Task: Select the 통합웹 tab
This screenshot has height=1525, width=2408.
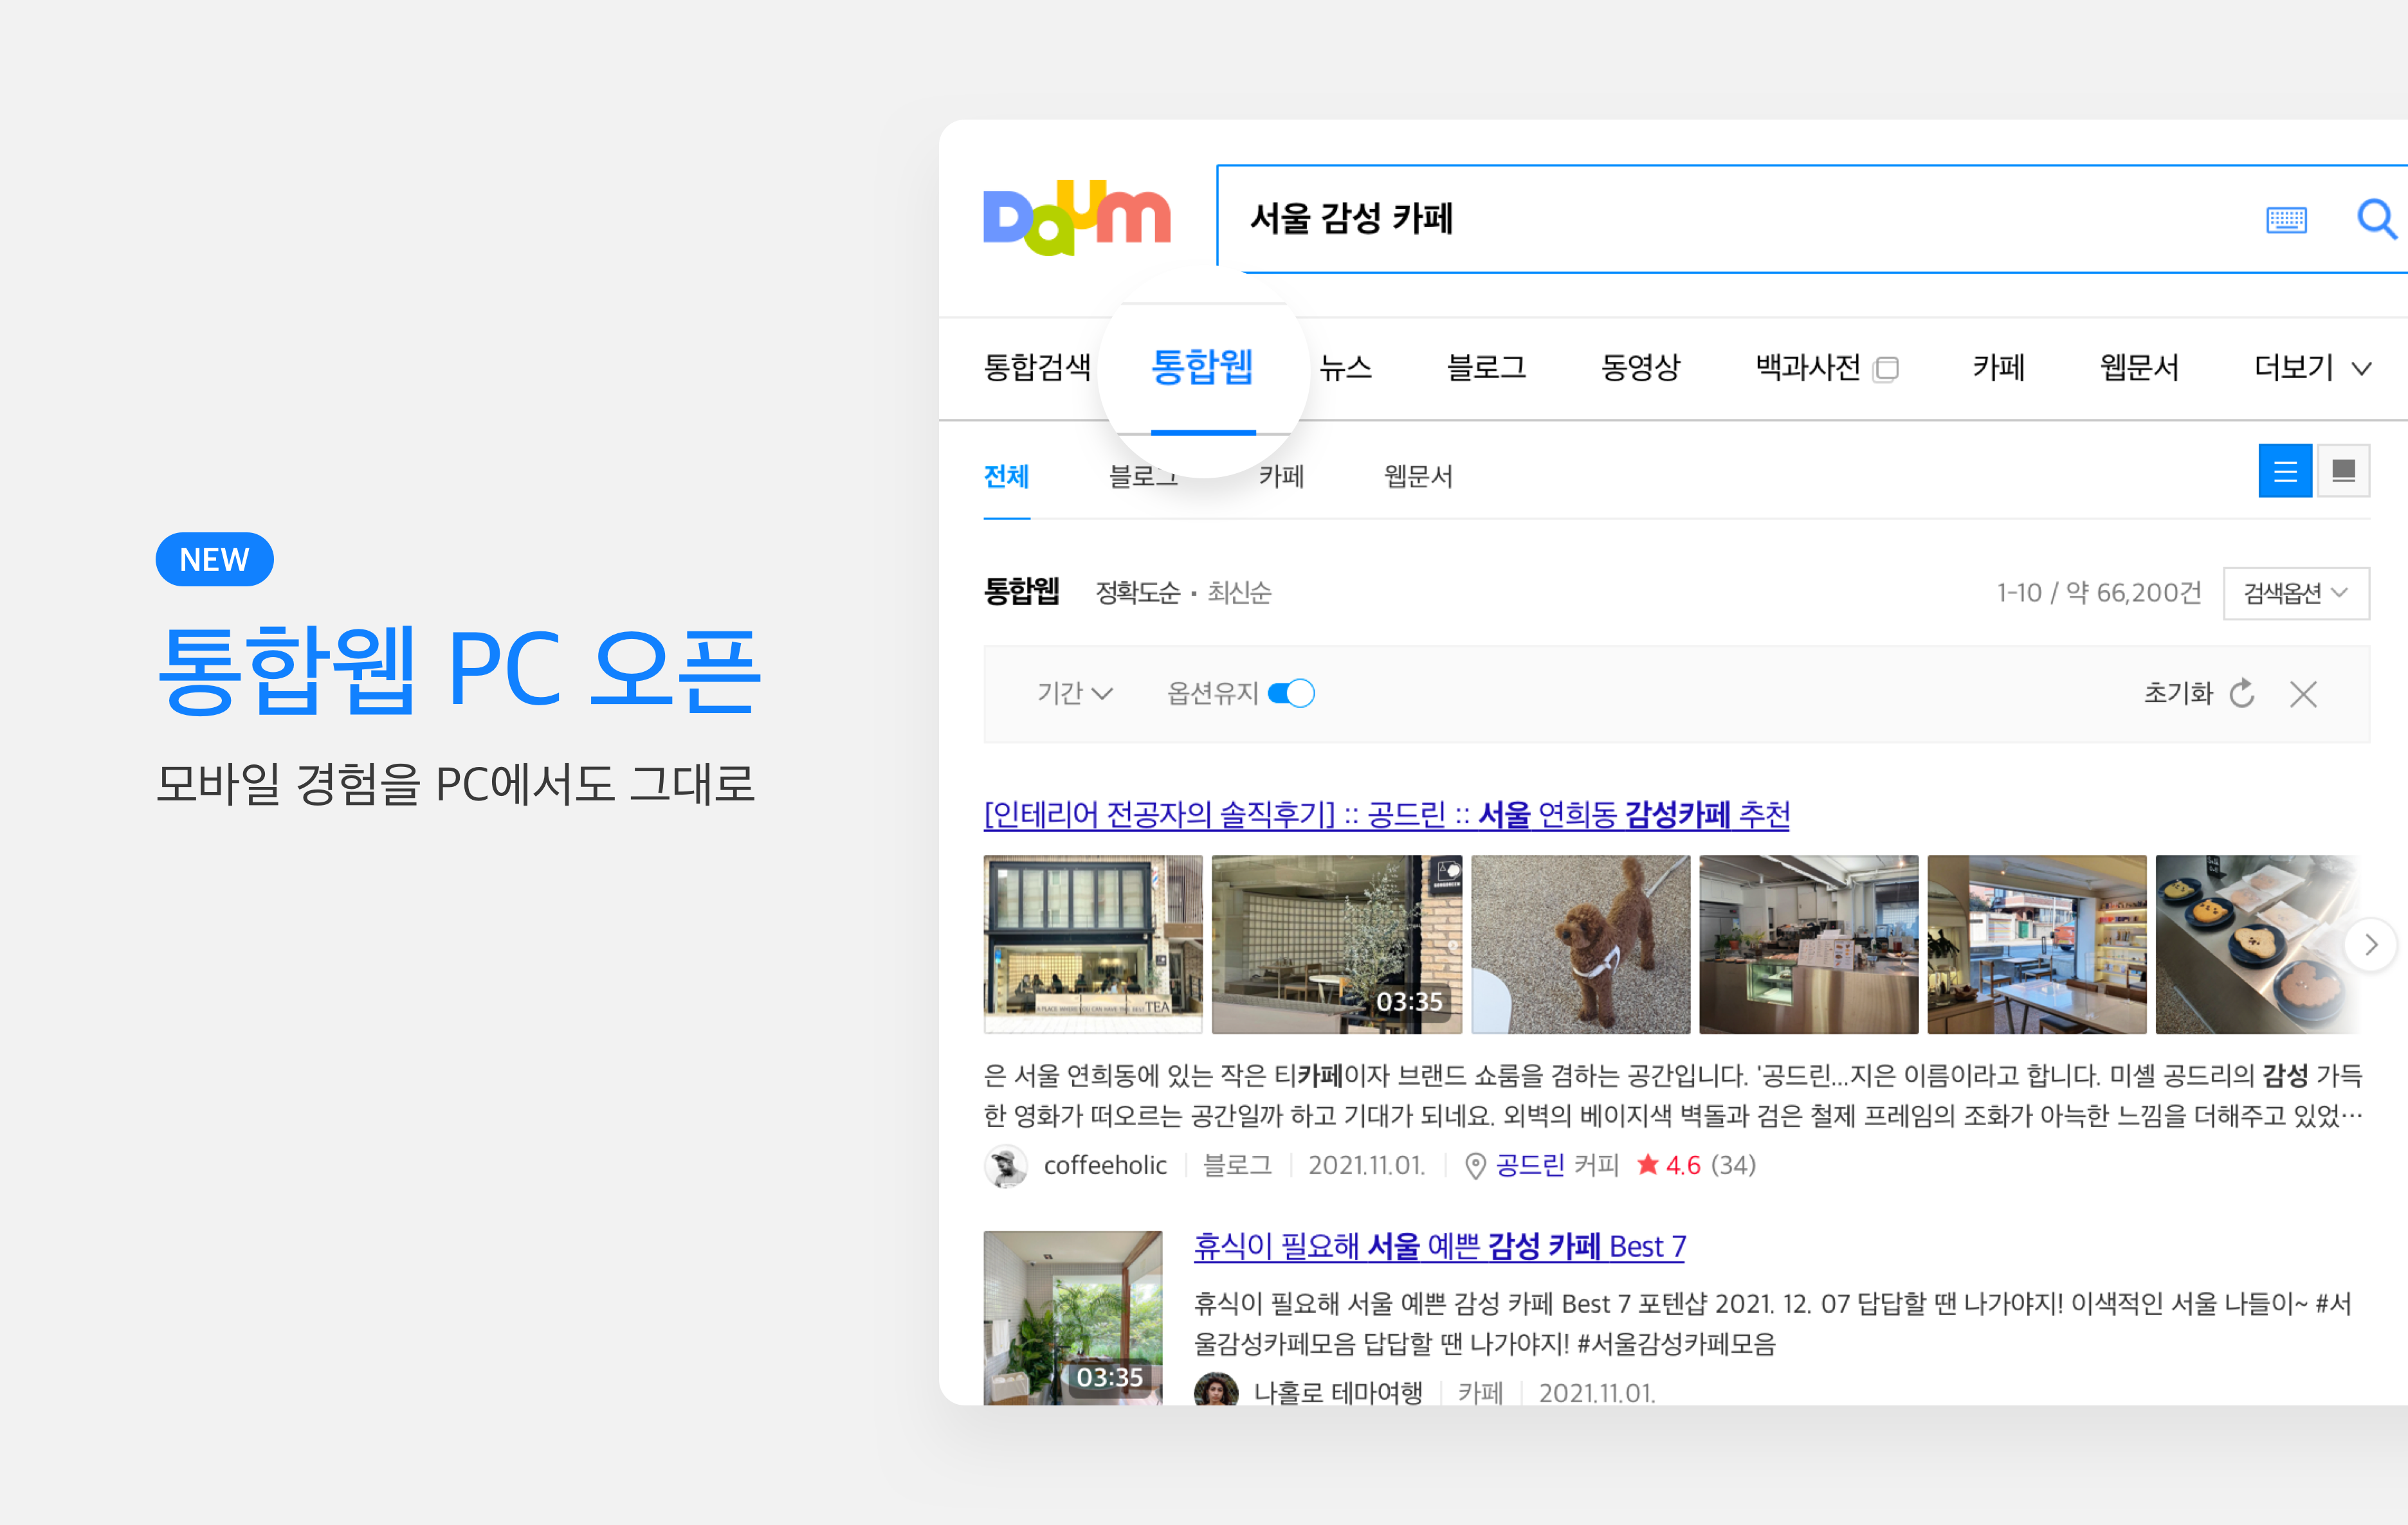Action: coord(1203,366)
